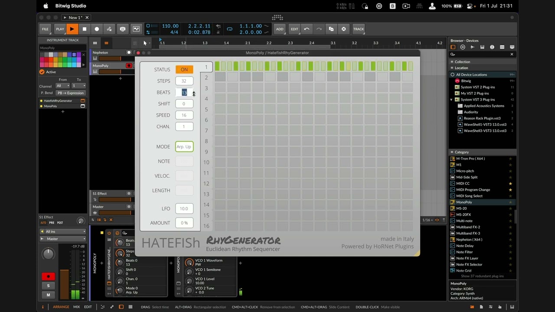Open the EDIT menu
555x312 pixels.
pos(294,29)
